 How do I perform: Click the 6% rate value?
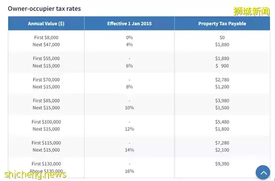[x=129, y=66]
